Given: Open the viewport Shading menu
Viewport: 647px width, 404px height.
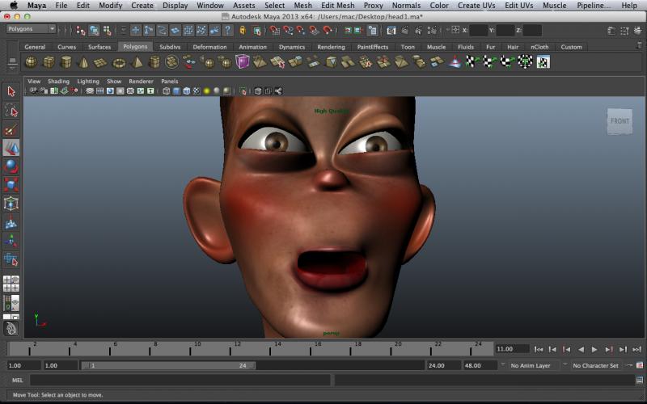Looking at the screenshot, I should pos(58,82).
